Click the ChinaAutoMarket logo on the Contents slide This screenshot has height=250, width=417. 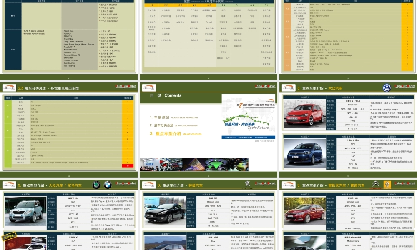[265, 87]
